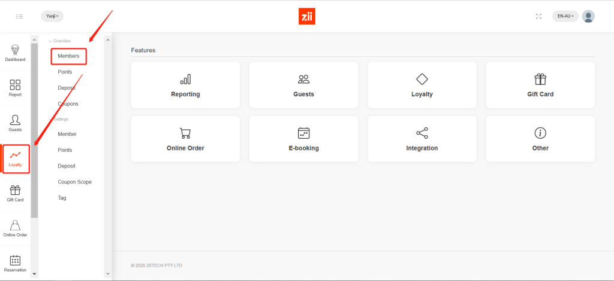Click the Zii logo
Viewport: 614px width, 281px height.
point(306,16)
